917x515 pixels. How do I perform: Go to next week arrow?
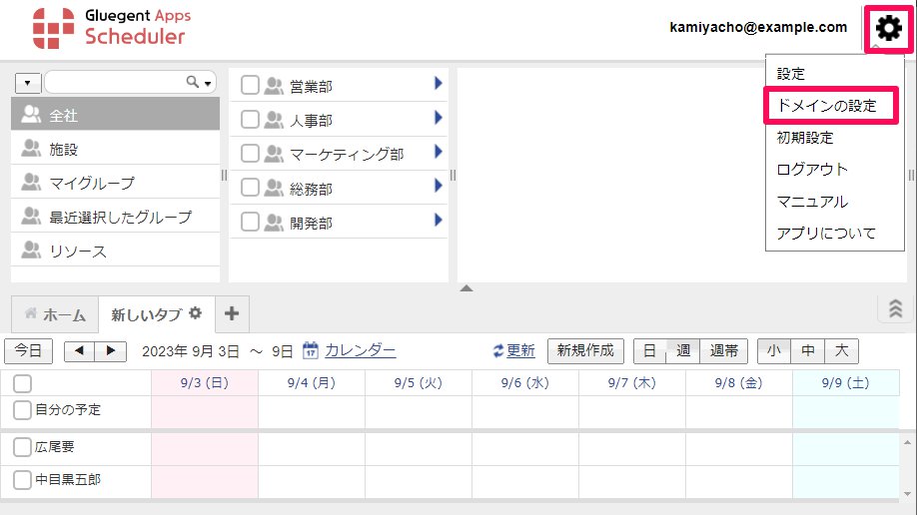[x=111, y=351]
